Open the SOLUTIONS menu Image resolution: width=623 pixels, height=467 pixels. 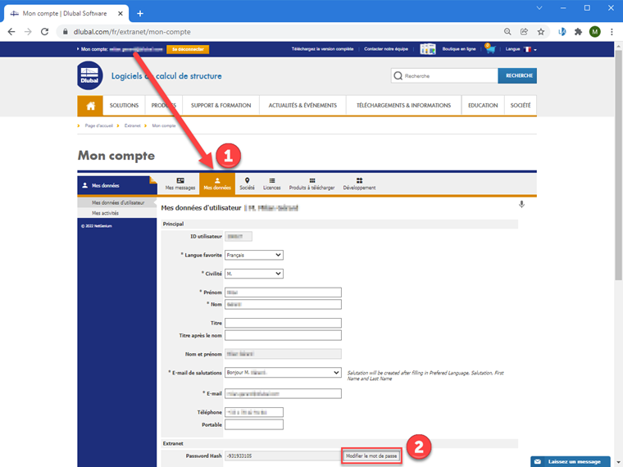click(x=124, y=106)
